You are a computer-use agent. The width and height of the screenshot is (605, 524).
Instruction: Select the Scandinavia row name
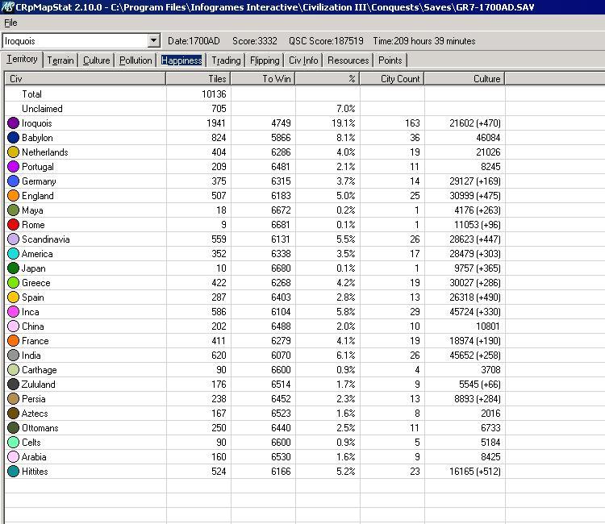tap(45, 239)
